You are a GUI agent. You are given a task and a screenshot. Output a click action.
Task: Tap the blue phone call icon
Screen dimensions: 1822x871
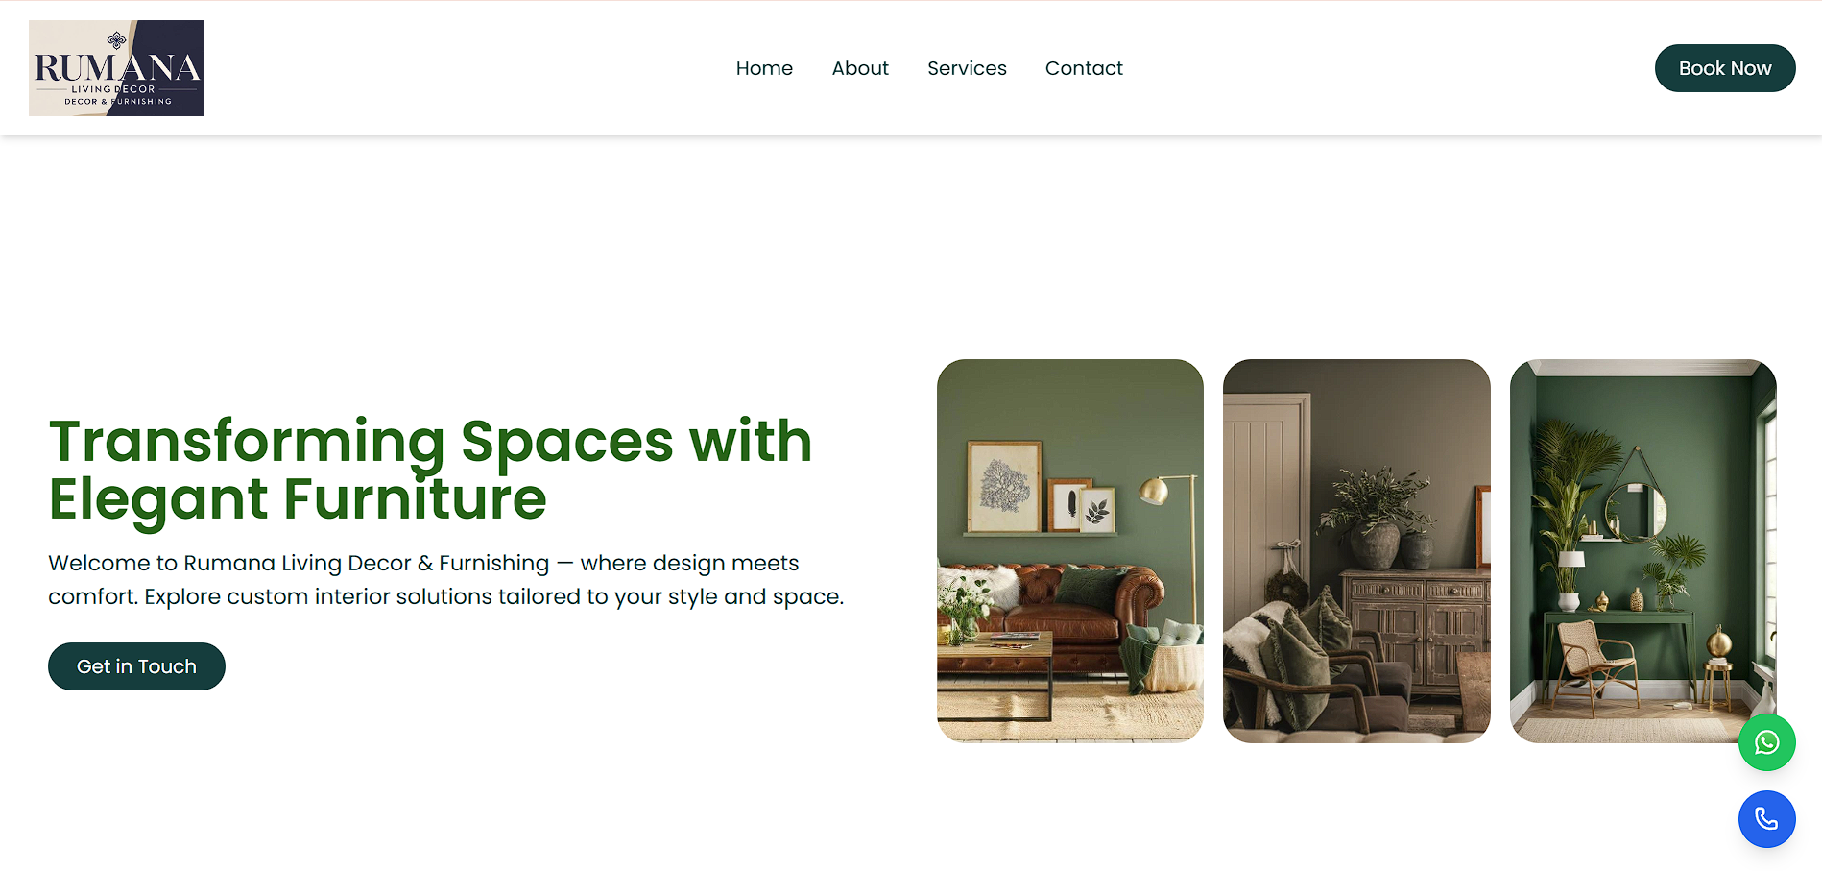click(x=1766, y=819)
